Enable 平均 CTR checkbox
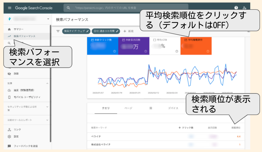262x152 pixels. pyautogui.click(x=155, y=40)
